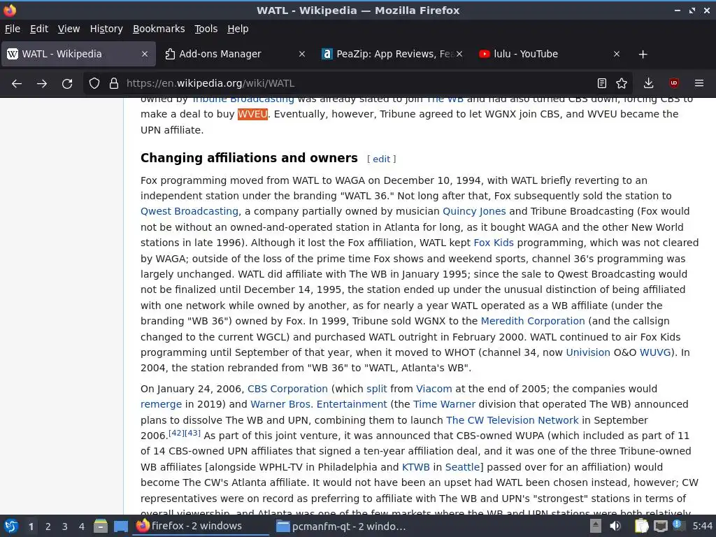716x537 pixels.
Task: Open the volume control tray icon
Action: pos(615,526)
